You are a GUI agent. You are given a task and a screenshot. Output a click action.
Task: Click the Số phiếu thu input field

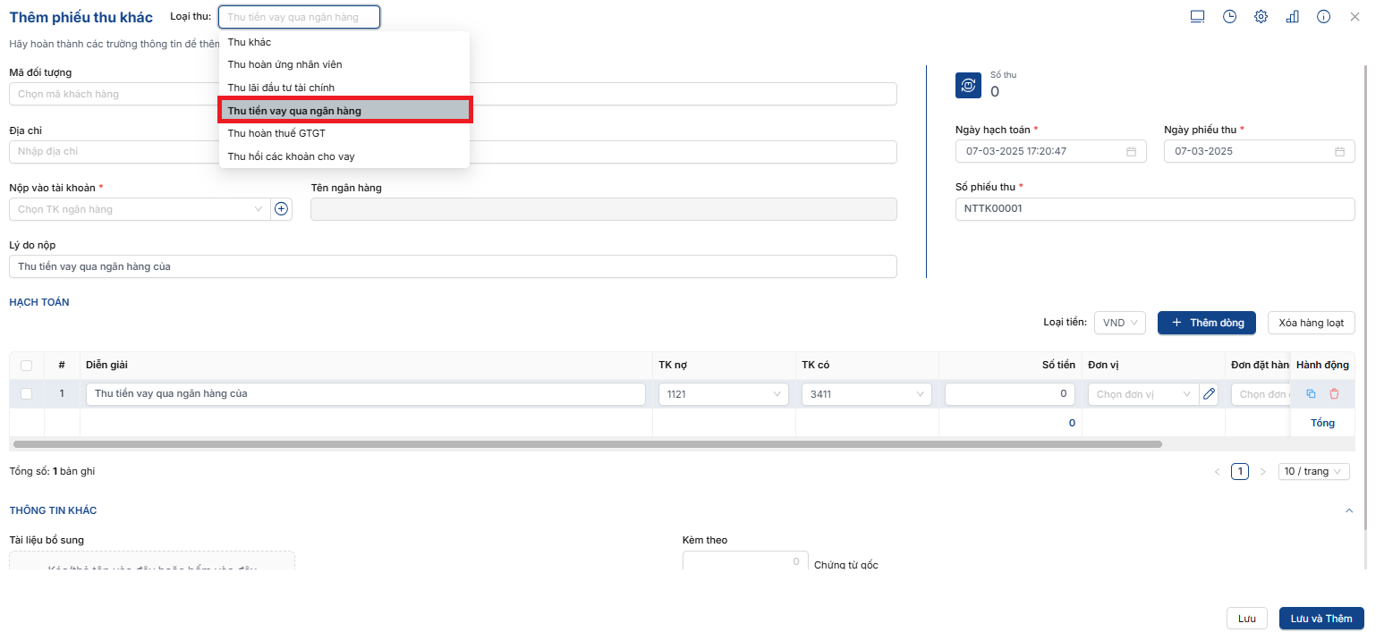tap(1154, 209)
